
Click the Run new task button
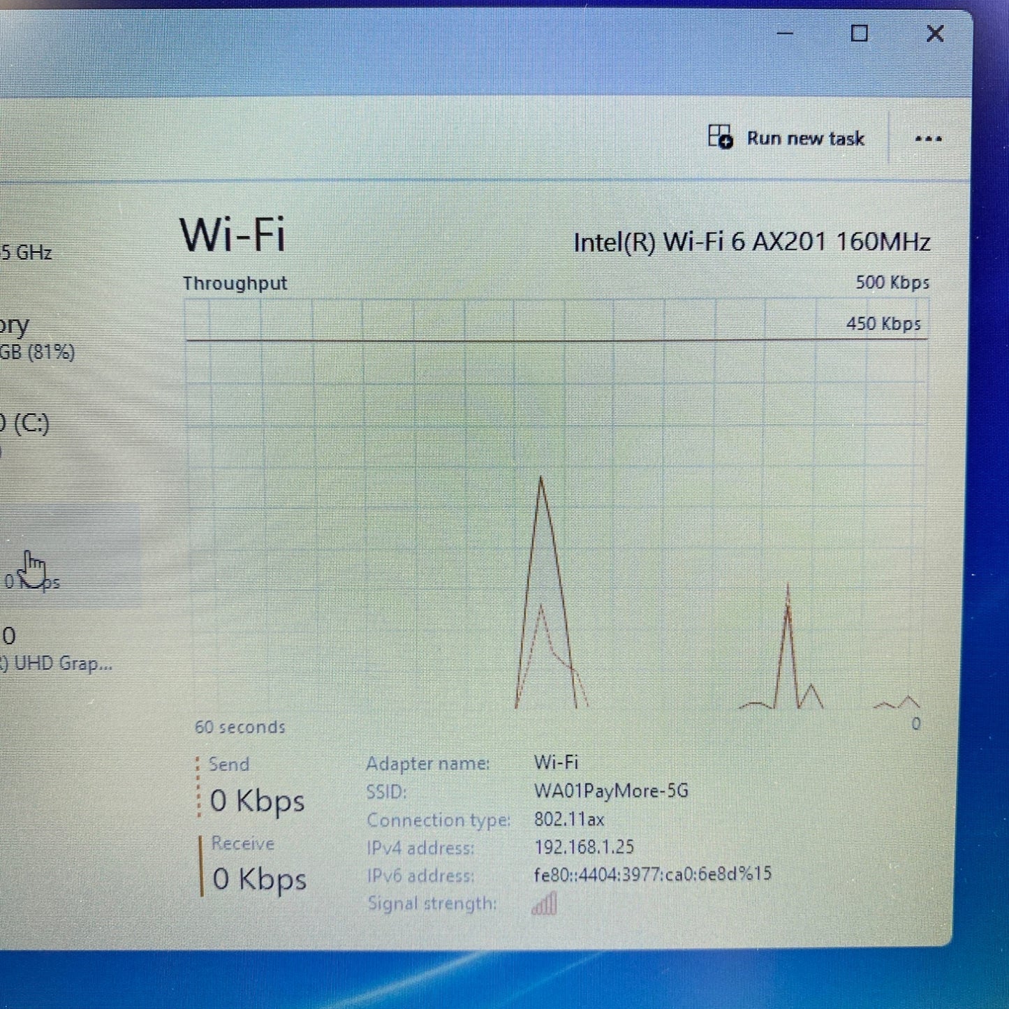click(786, 138)
